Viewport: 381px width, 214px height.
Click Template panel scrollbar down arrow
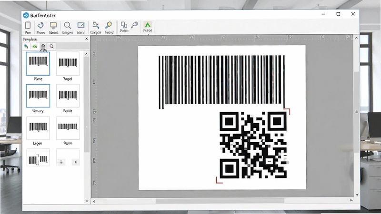point(87,201)
